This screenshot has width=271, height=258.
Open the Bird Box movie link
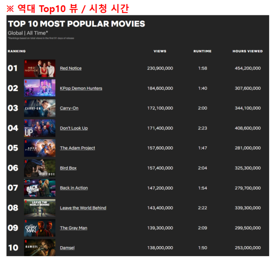coord(68,168)
